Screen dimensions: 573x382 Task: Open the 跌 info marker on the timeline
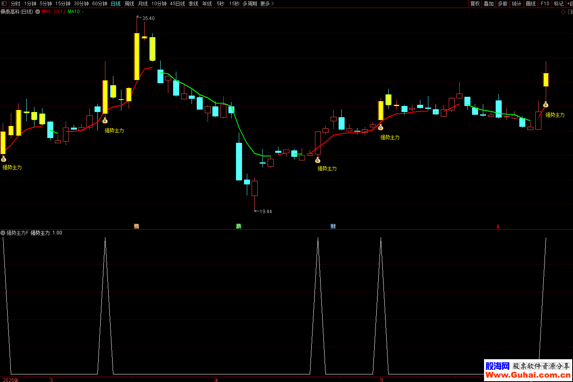click(x=239, y=226)
